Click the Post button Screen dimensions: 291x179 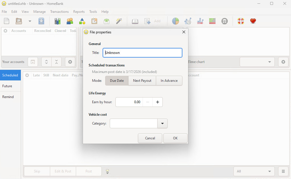click(x=89, y=171)
